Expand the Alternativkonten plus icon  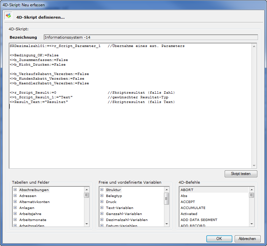15,202
